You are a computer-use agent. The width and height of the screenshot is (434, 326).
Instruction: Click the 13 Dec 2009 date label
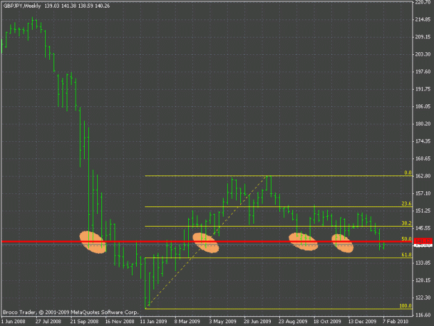(x=362, y=322)
